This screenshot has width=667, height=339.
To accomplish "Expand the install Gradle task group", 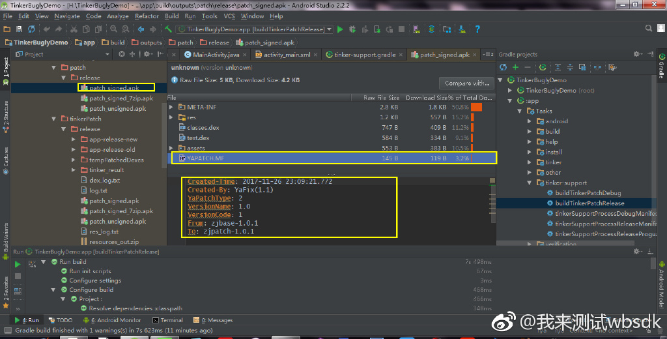I will tap(530, 152).
